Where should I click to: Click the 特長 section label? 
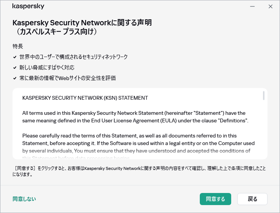point(18,46)
